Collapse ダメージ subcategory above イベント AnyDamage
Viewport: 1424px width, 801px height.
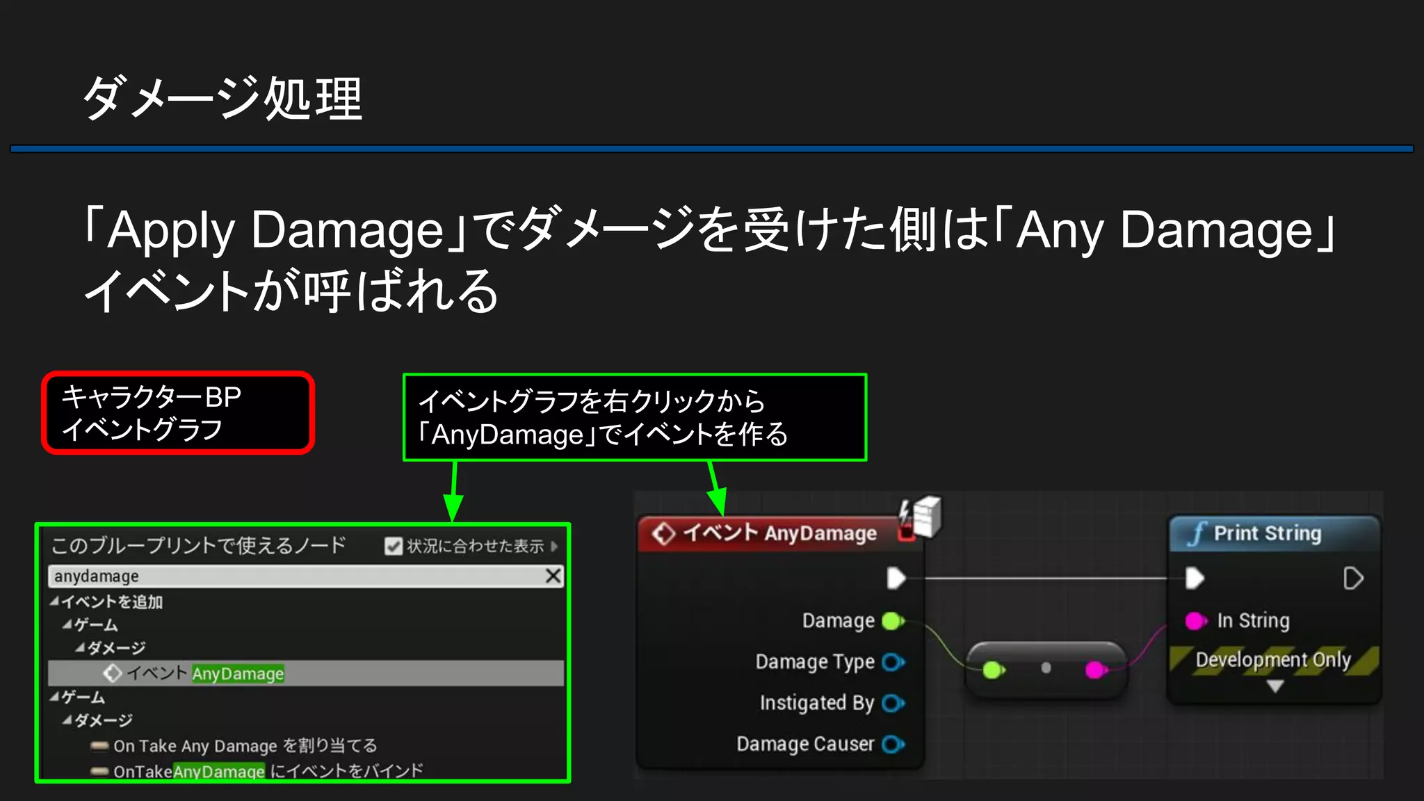click(79, 648)
